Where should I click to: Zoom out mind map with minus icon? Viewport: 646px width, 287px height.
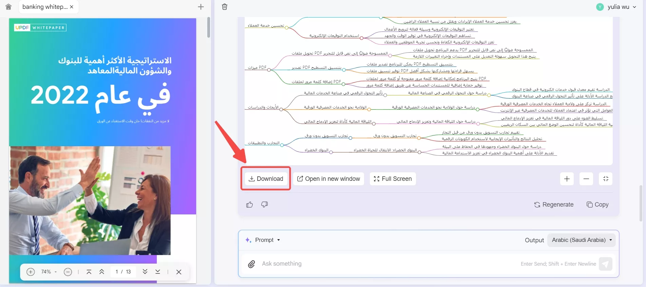[586, 179]
